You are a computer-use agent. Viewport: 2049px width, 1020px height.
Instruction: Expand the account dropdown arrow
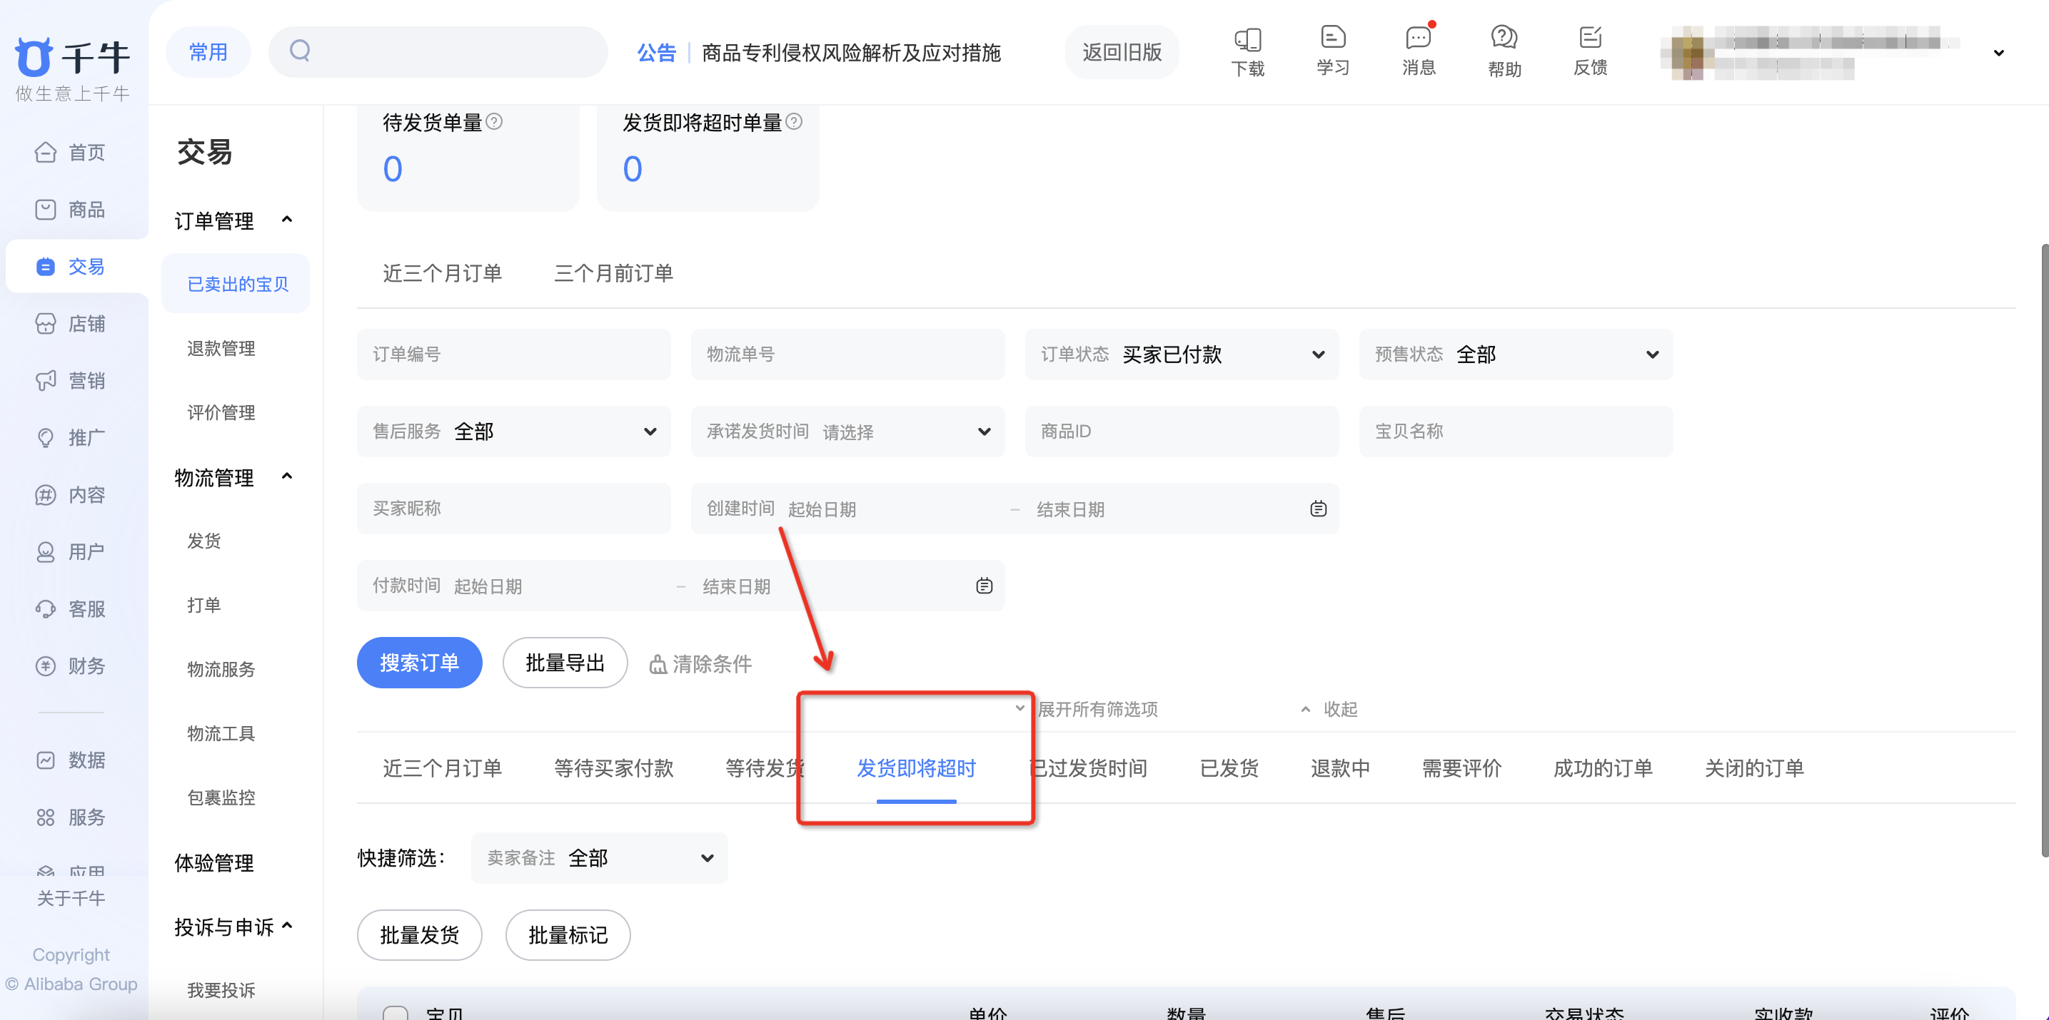tap(1999, 53)
